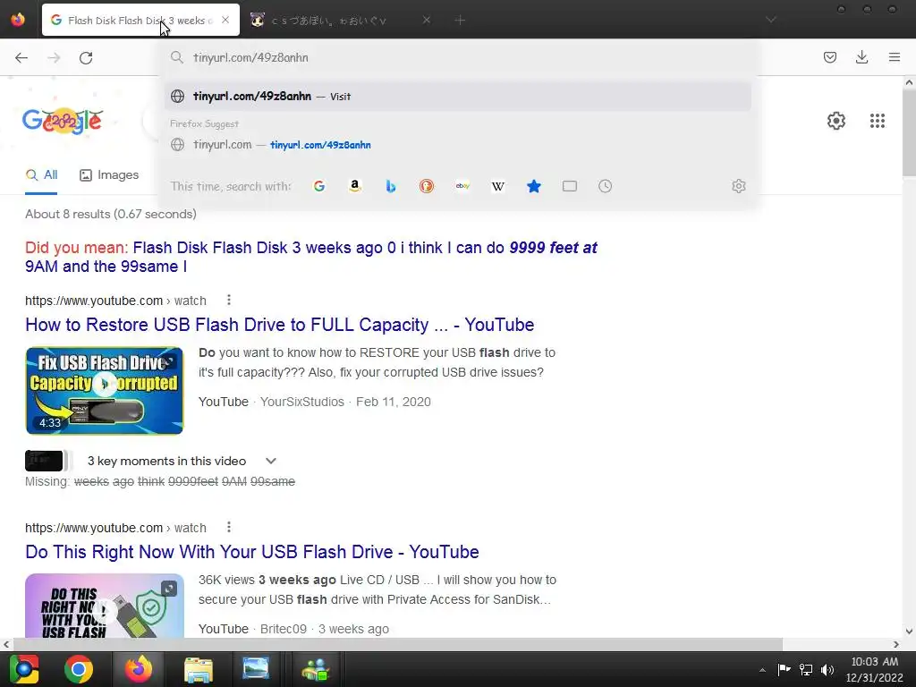Search this time with Amazon
Screen dimensions: 916x687
(354, 186)
